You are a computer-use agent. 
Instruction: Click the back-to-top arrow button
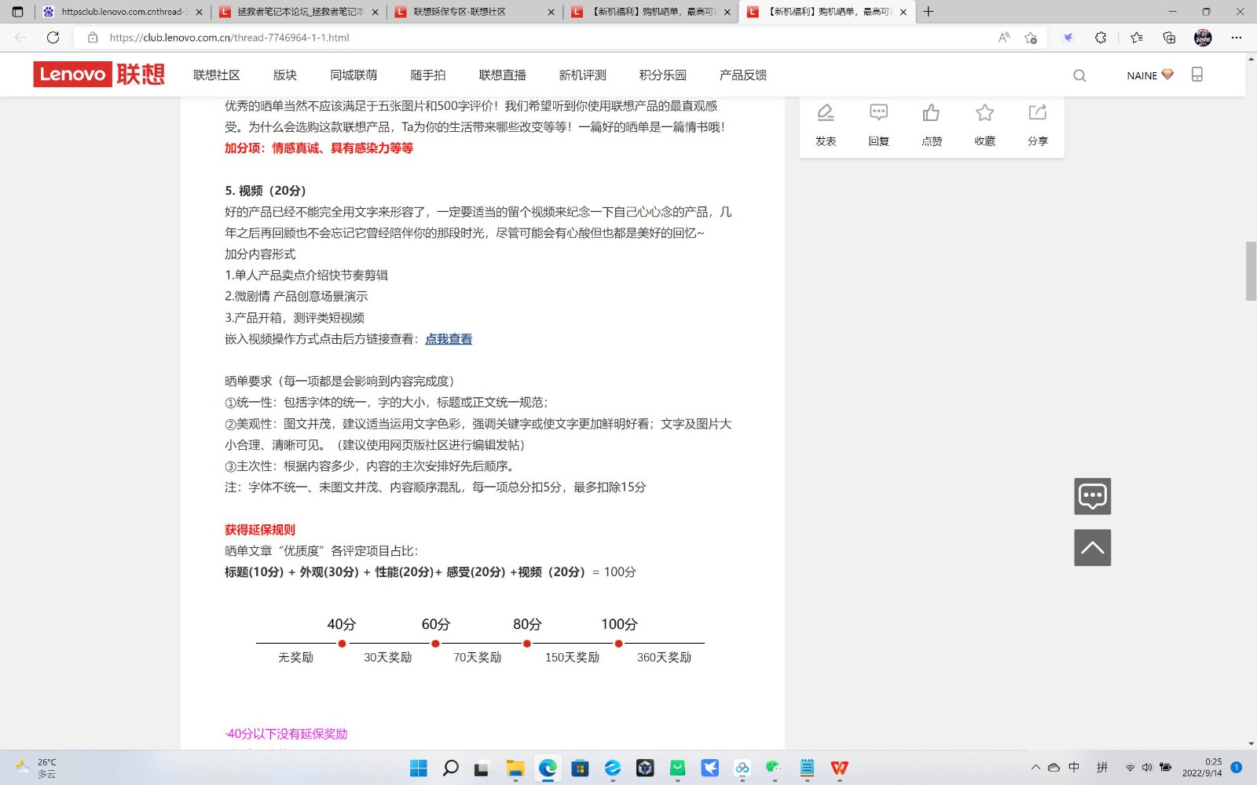(x=1093, y=548)
